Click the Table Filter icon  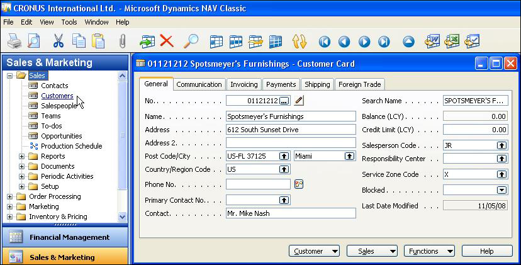[x=236, y=42]
